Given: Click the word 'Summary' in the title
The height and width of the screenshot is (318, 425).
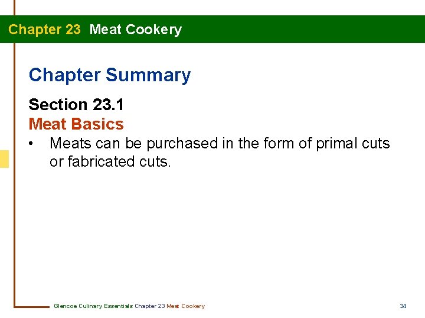Looking at the screenshot, I should (148, 75).
